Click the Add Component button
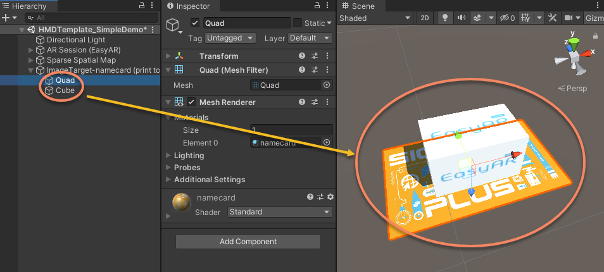 tap(248, 242)
